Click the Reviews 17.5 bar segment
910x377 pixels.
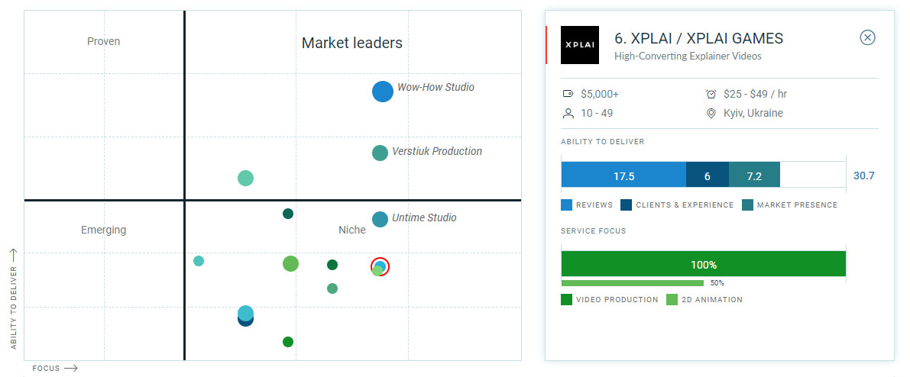(623, 176)
